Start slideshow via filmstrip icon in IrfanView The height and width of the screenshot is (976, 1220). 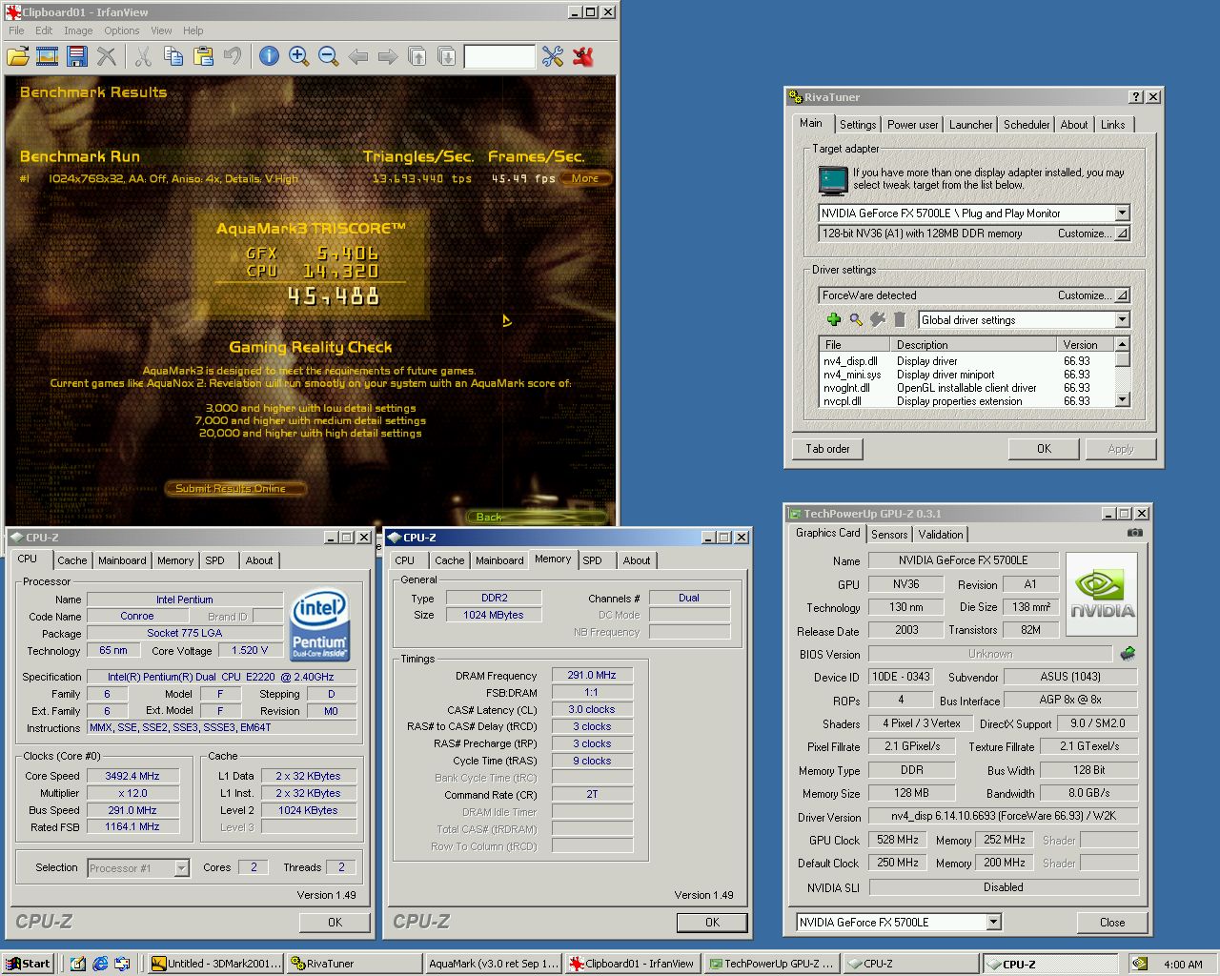[48, 56]
